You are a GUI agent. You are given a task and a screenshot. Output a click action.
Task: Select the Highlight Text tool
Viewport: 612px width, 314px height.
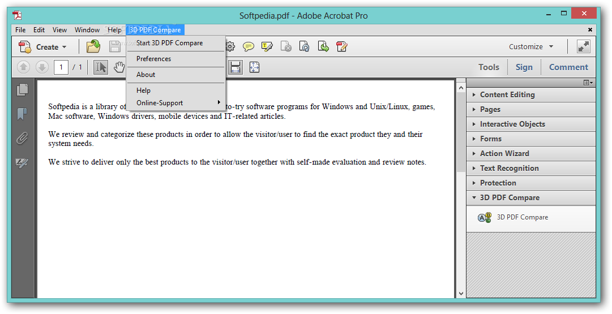tap(267, 47)
